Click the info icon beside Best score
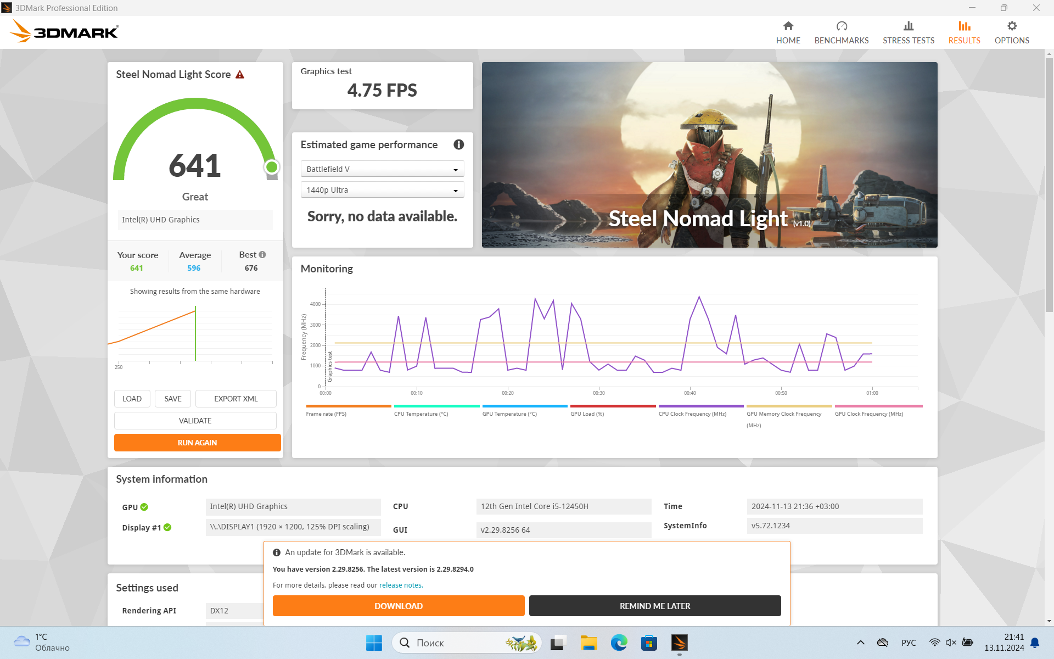This screenshot has height=659, width=1054. pyautogui.click(x=262, y=254)
